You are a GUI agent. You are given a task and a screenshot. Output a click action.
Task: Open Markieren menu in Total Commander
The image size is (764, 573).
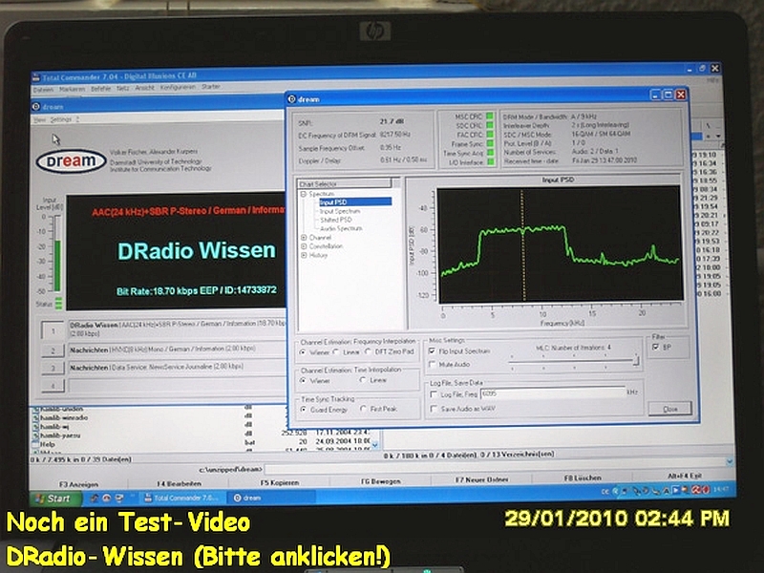[x=73, y=89]
